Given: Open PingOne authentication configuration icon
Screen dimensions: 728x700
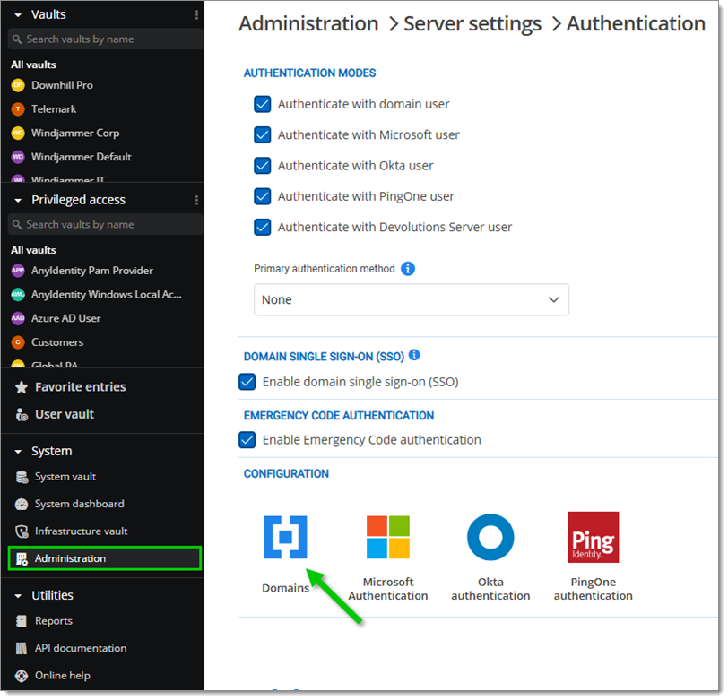Looking at the screenshot, I should pos(594,538).
